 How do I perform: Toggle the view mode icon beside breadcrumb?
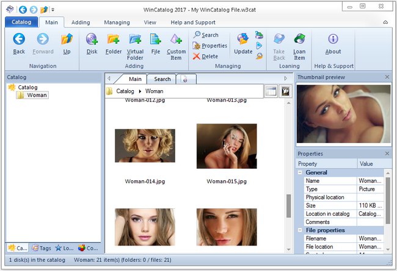271,91
